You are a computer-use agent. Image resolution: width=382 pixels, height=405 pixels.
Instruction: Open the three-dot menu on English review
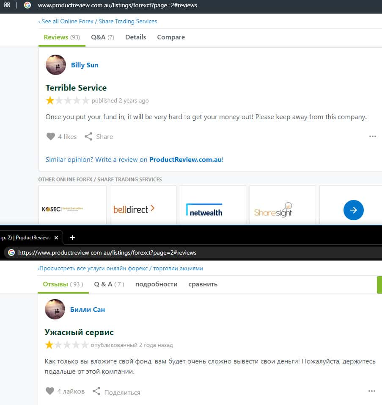(372, 136)
